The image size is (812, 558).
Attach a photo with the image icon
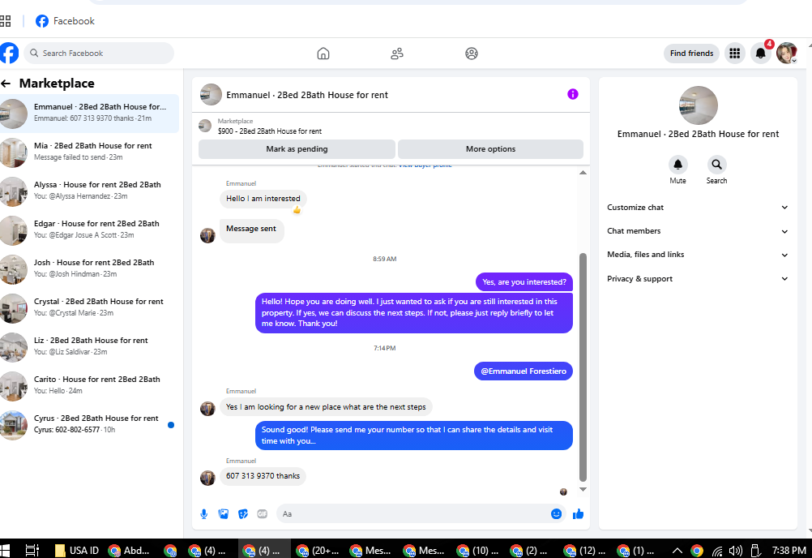[x=224, y=514]
